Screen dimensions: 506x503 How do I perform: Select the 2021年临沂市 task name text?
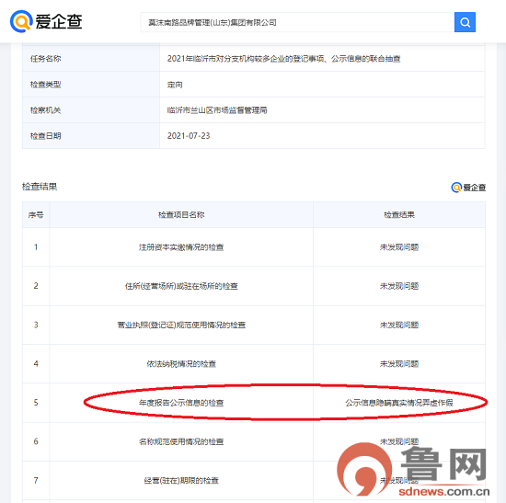[283, 59]
